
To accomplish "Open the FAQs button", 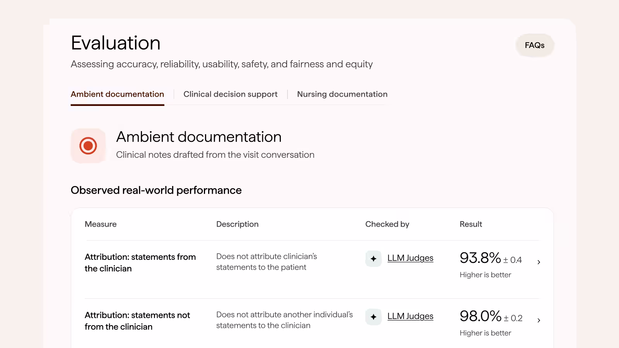I will pyautogui.click(x=535, y=45).
